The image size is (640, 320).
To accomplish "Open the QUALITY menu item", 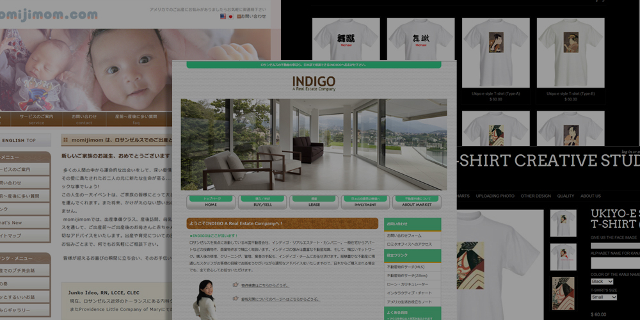I will tap(566, 196).
